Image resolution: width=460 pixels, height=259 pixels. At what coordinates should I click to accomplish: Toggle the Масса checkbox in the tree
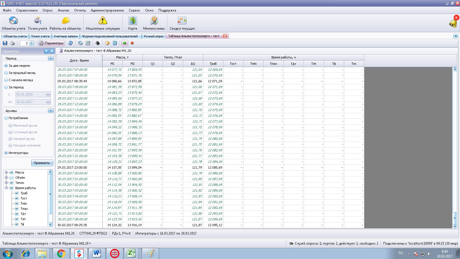pos(11,172)
